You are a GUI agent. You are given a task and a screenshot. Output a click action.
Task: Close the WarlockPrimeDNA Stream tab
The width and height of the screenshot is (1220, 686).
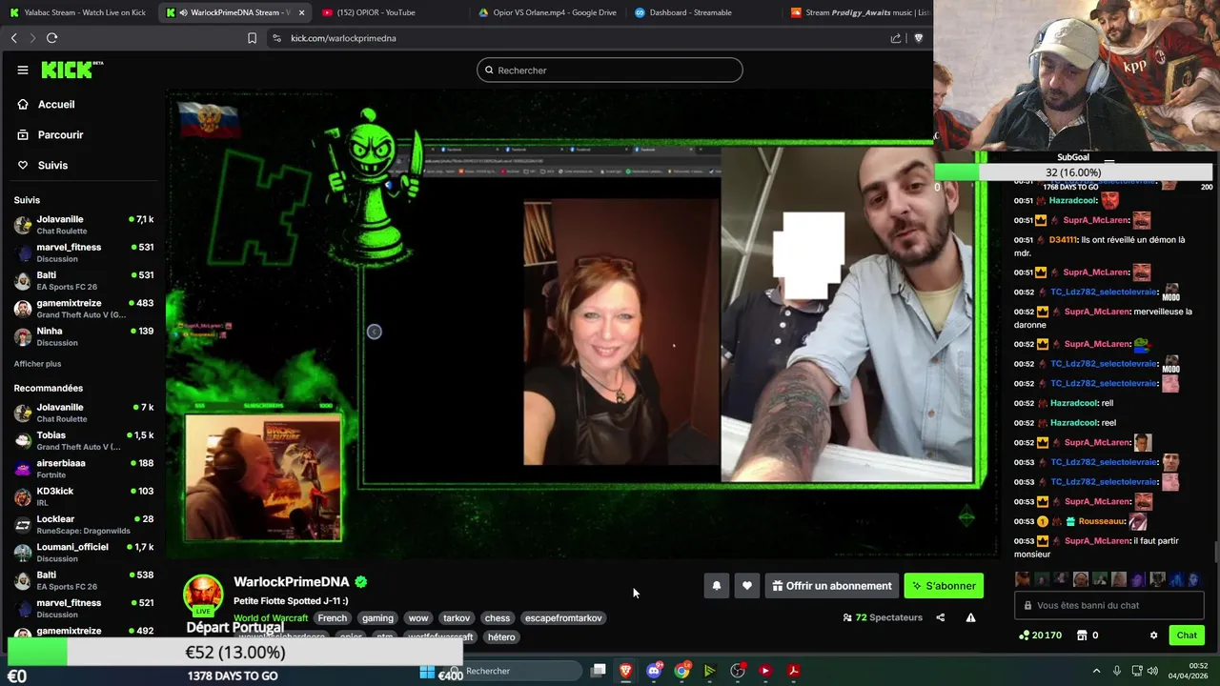pos(302,12)
